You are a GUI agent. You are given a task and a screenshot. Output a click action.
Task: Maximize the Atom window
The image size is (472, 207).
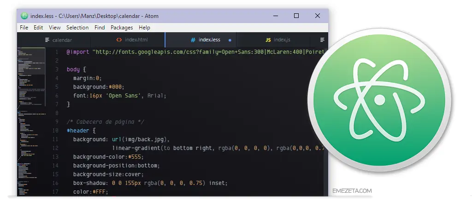coord(296,16)
